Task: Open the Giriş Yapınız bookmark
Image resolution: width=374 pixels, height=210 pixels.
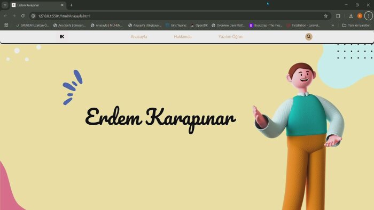Action: [x=176, y=25]
